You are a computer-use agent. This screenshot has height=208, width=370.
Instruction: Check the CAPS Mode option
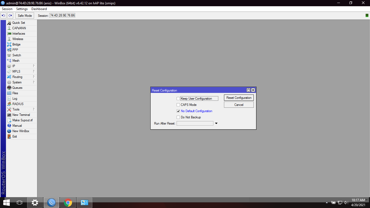pos(178,105)
